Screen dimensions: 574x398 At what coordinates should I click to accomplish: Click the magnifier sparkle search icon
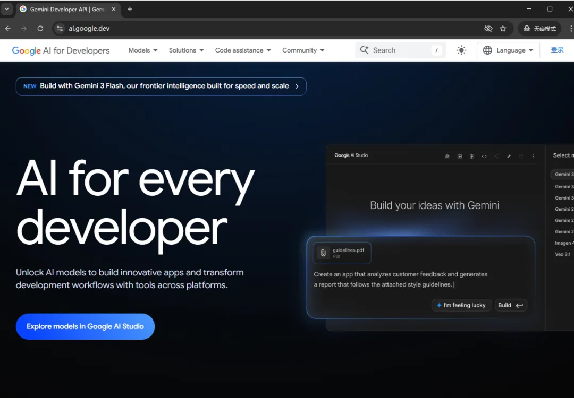coord(364,50)
